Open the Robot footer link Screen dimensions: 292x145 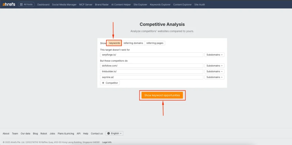44,133
